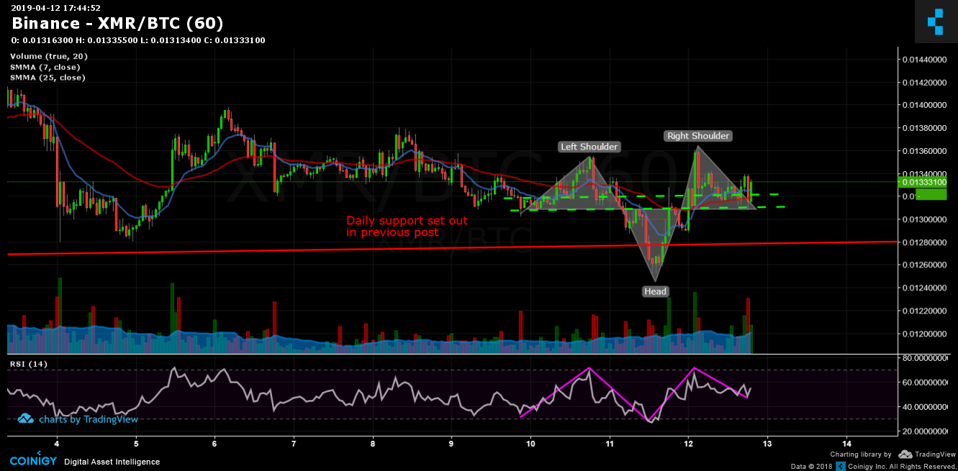Click date label "11" on the time axis
This screenshot has width=958, height=471.
[610, 442]
